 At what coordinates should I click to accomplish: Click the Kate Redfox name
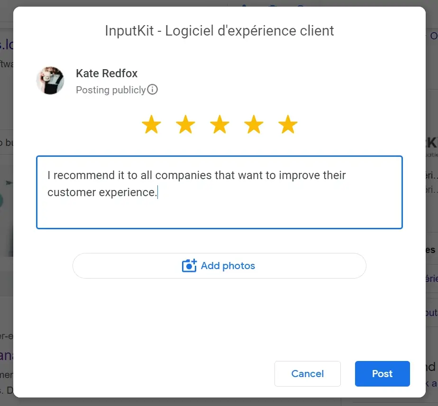107,73
